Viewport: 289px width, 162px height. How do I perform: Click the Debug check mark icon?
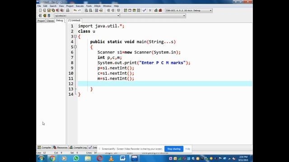click(144, 10)
